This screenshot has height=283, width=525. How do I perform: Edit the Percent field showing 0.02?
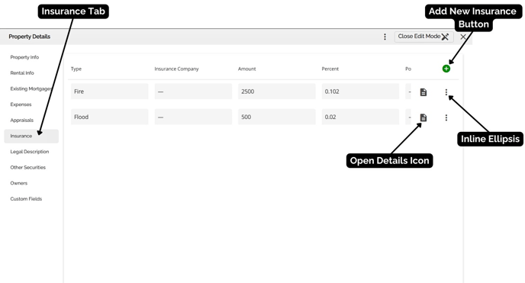click(360, 117)
